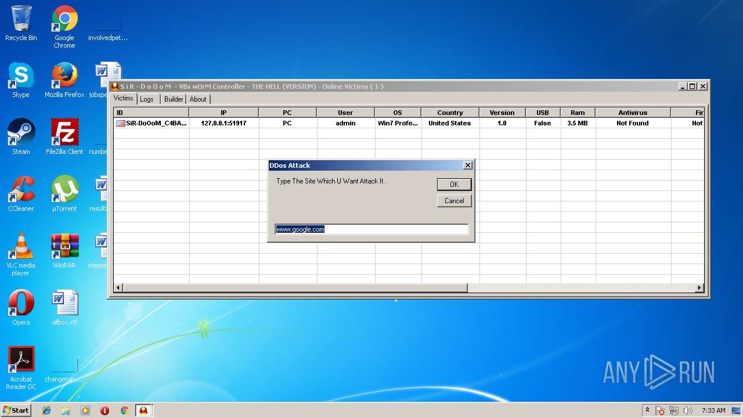Click the admin user cell
Image resolution: width=743 pixels, height=418 pixels.
pyautogui.click(x=346, y=123)
